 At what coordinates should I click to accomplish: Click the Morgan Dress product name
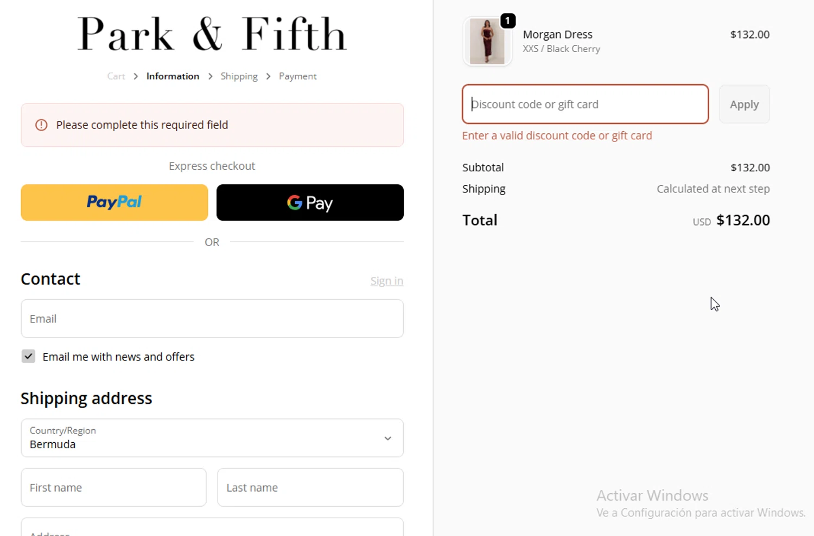coord(557,34)
